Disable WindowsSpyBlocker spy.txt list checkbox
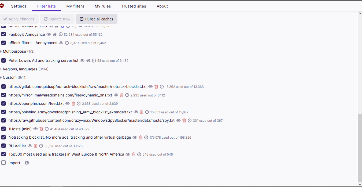Viewport: 362px width, 187px height. tap(3, 120)
